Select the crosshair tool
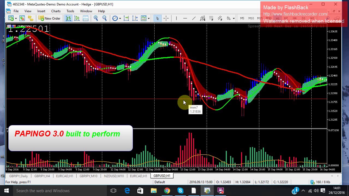 coord(166,18)
